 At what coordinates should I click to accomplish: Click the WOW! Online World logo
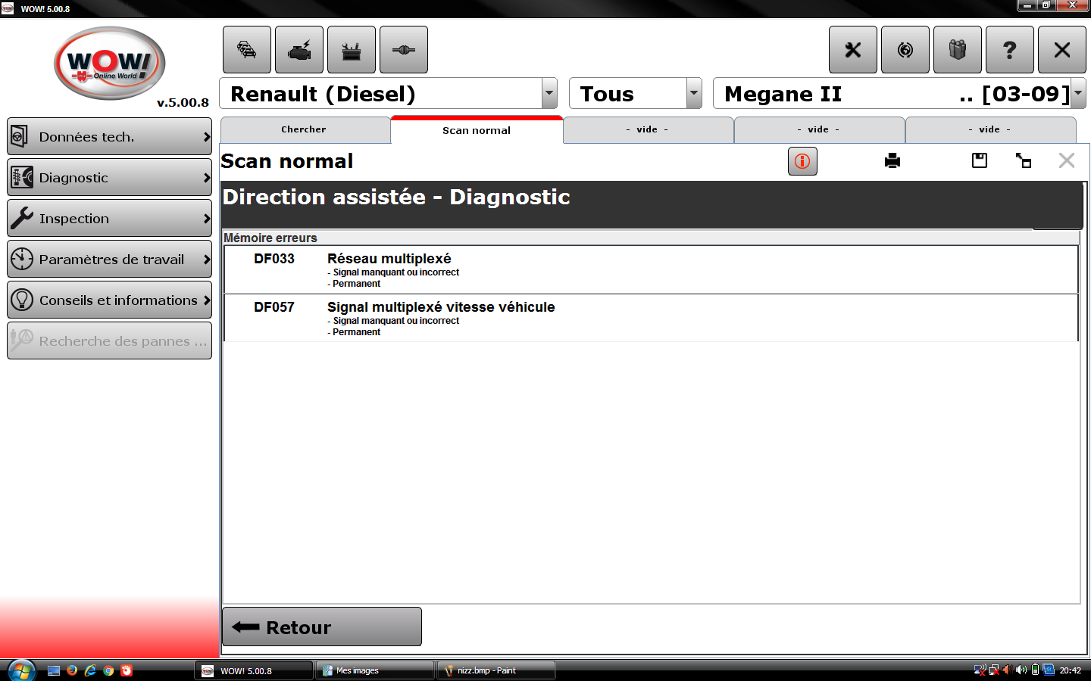(x=110, y=64)
